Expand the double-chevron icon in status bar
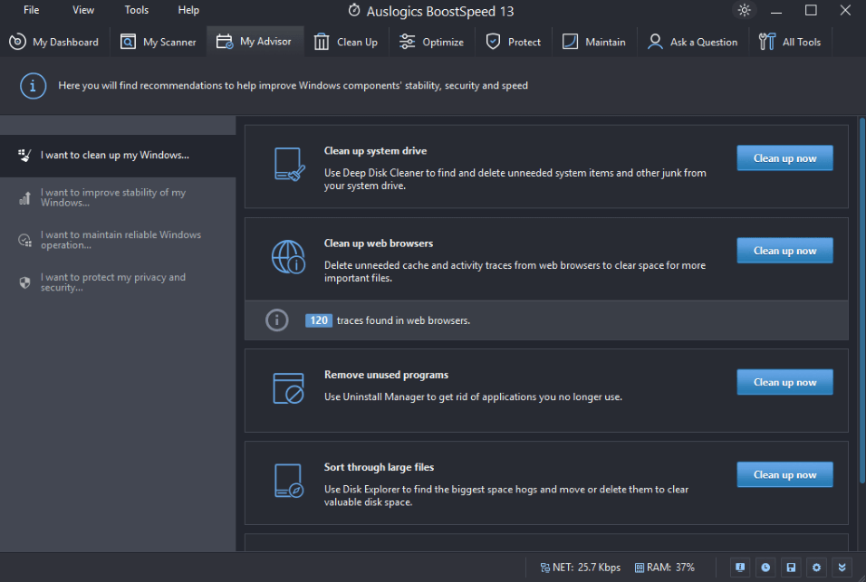 point(842,568)
